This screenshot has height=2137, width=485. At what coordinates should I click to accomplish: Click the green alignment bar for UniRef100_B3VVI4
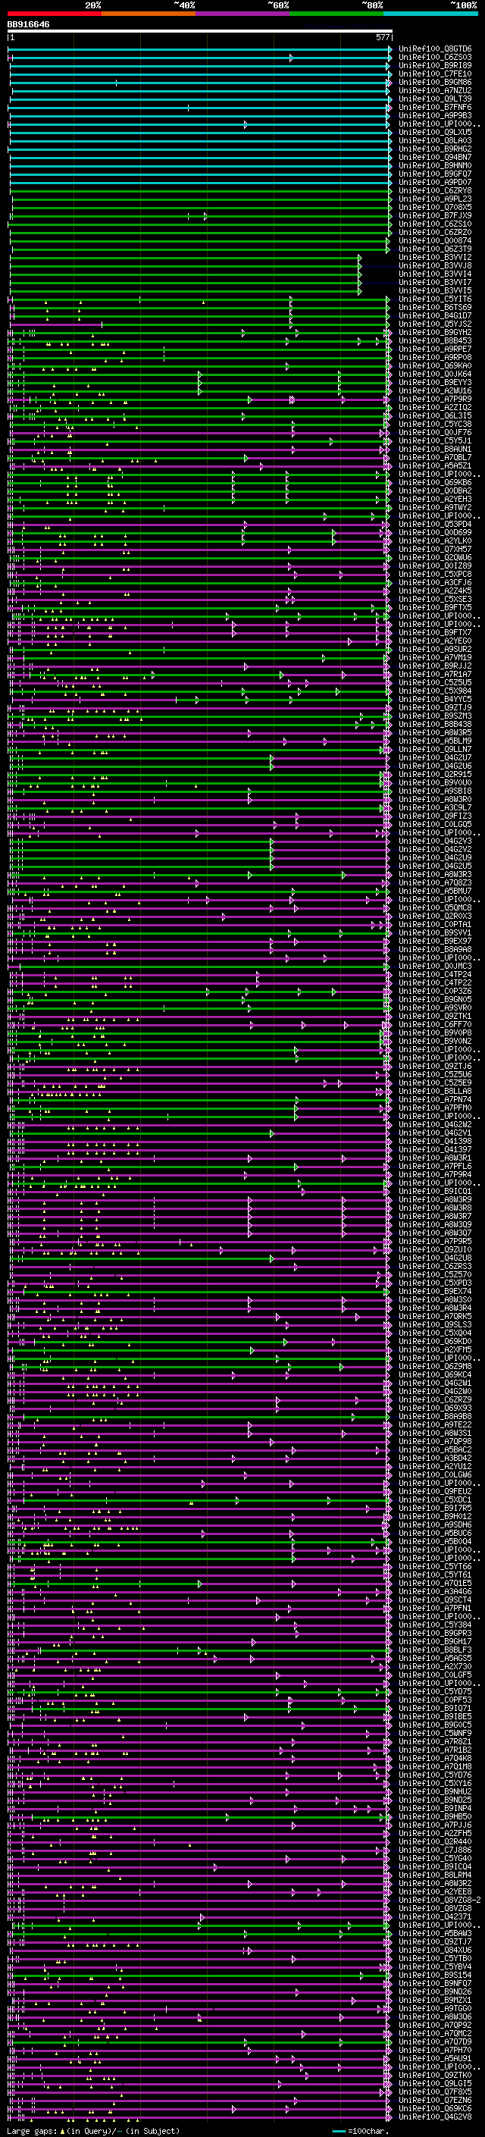[185, 274]
